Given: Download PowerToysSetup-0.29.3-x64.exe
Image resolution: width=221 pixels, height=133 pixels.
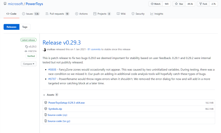Looking at the screenshot, I should [67, 103].
